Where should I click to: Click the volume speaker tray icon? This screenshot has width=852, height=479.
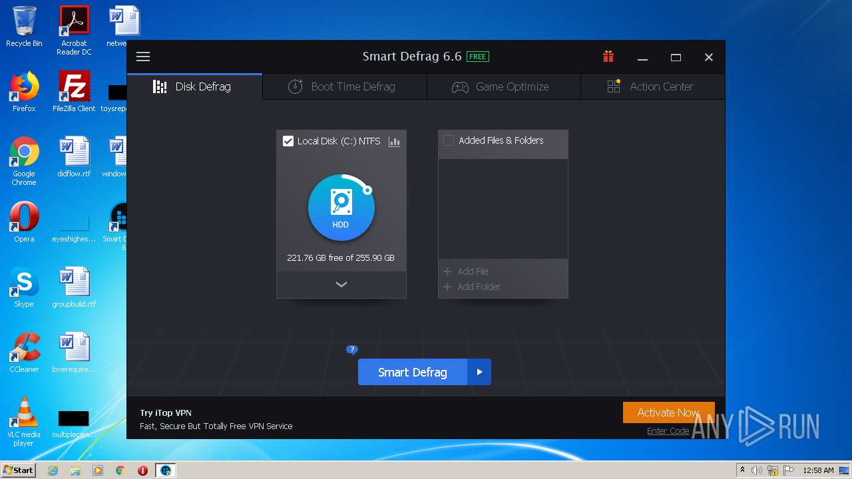(x=757, y=470)
